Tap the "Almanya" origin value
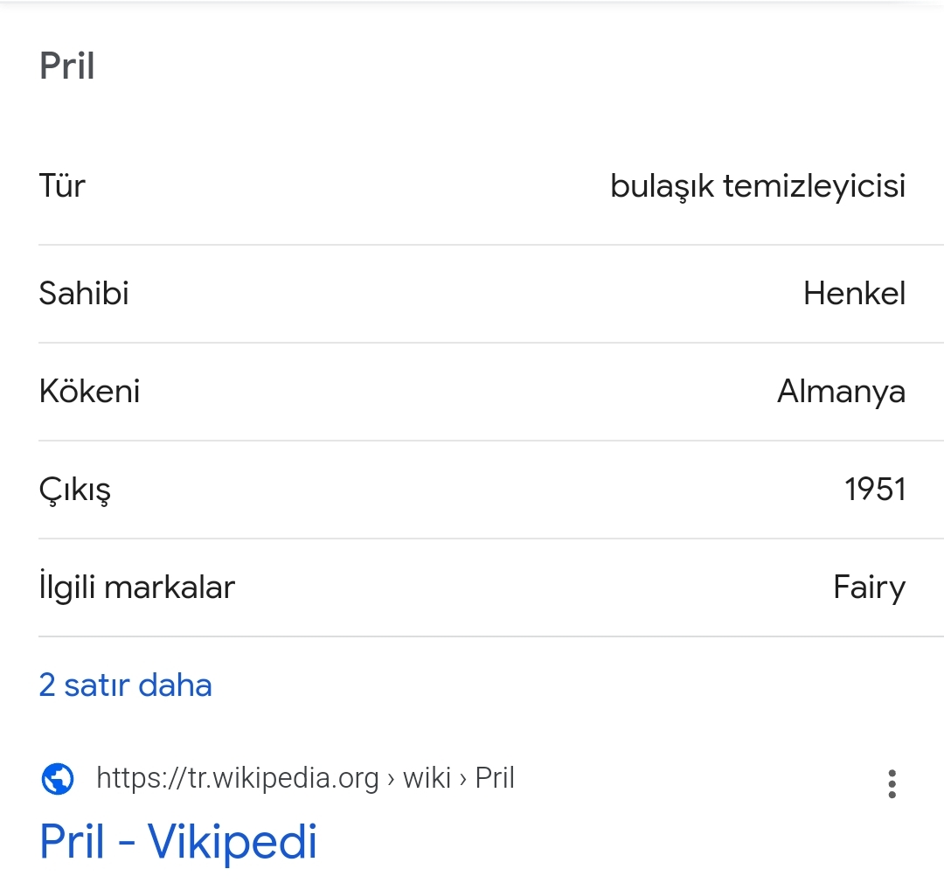944x890 pixels. 841,391
